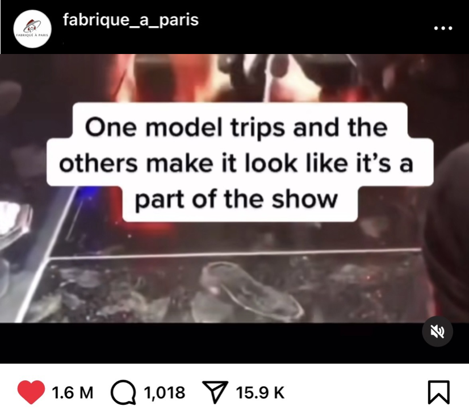Click the empty black header beside the username

[x=314, y=27]
